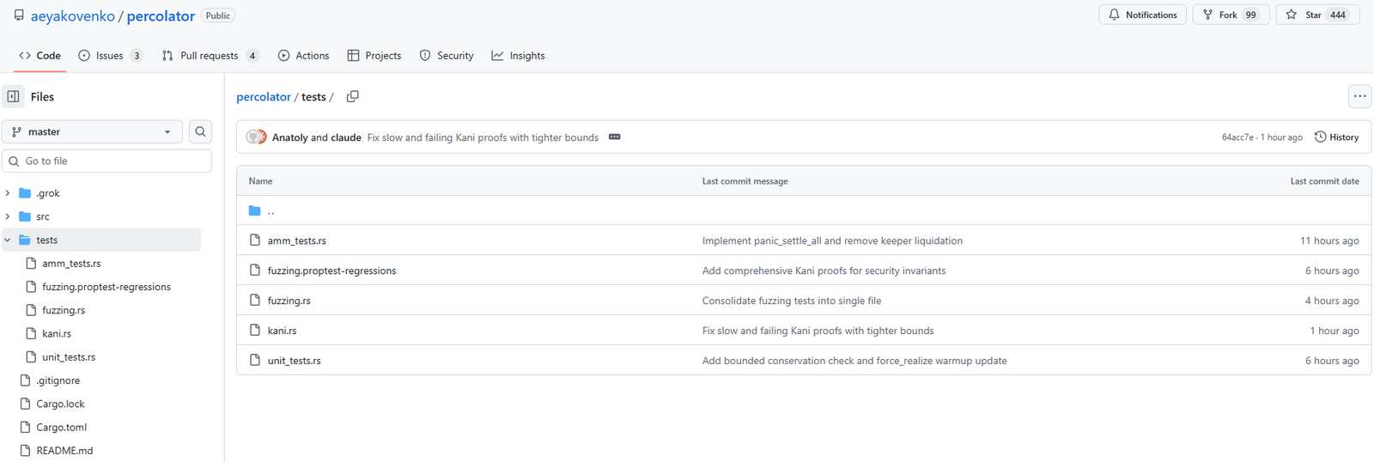Open kani.rs in the file list
1374x462 pixels.
click(282, 331)
